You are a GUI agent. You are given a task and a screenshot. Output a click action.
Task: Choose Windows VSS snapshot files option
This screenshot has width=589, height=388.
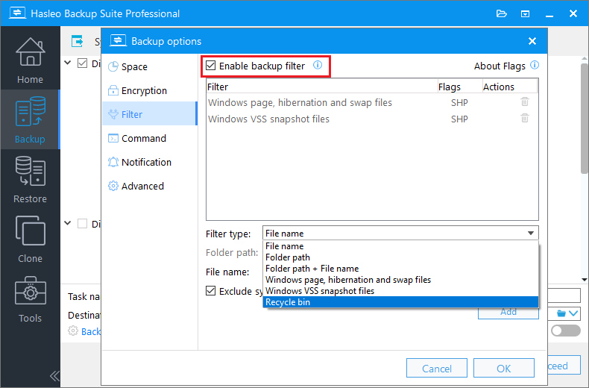click(x=400, y=290)
